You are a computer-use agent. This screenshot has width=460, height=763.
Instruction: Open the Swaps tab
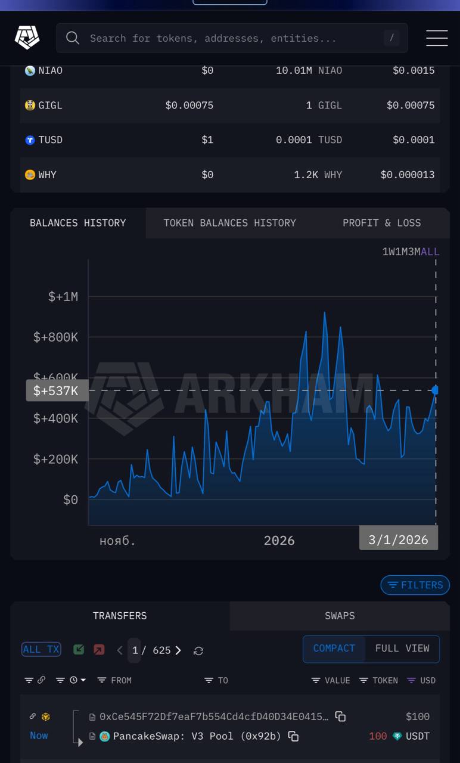pyautogui.click(x=340, y=616)
